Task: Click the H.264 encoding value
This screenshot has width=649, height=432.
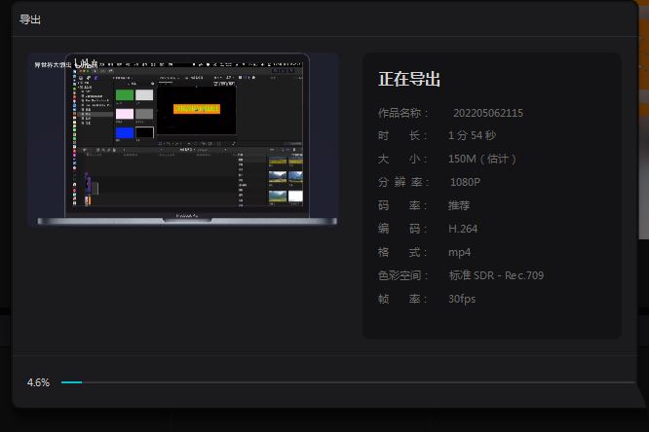Action: pos(463,230)
